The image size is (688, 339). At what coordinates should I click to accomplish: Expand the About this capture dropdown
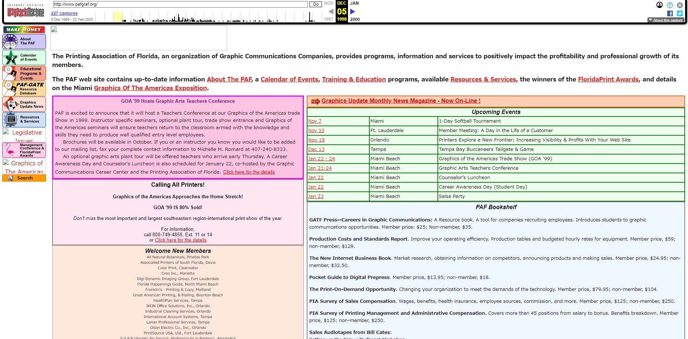666,20
